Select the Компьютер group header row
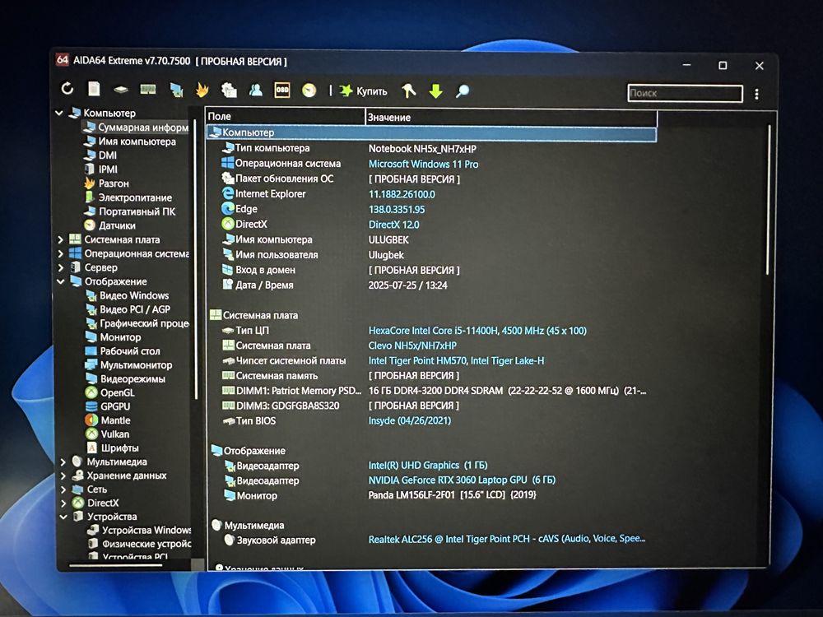The width and height of the screenshot is (823, 617). [x=431, y=132]
